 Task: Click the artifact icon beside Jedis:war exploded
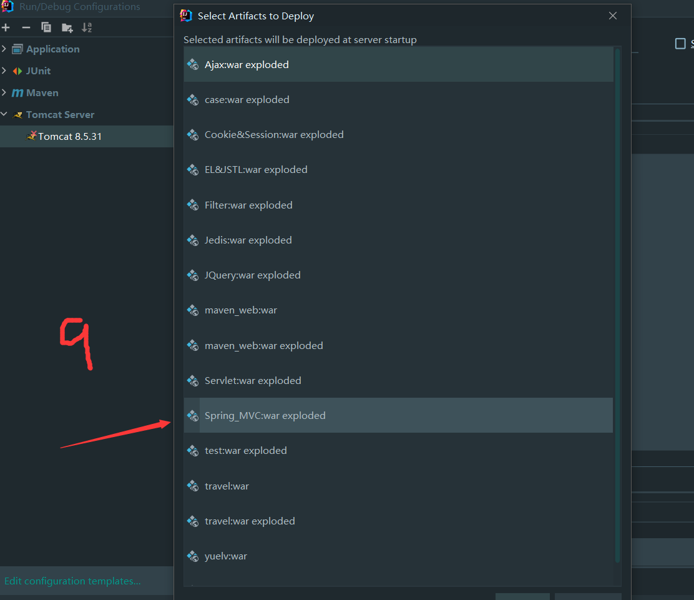click(x=192, y=240)
